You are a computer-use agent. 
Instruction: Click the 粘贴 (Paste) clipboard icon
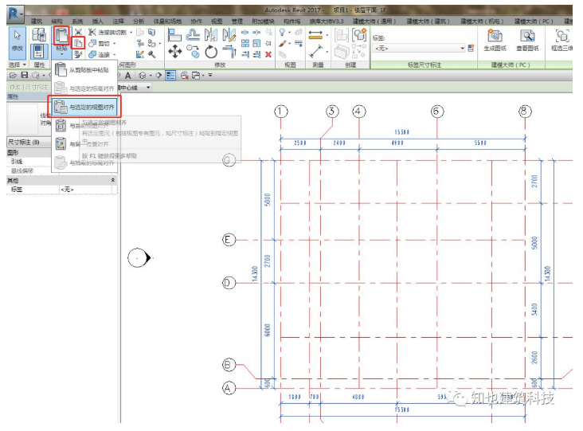coord(61,36)
